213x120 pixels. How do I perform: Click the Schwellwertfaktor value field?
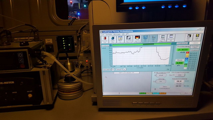(195, 43)
